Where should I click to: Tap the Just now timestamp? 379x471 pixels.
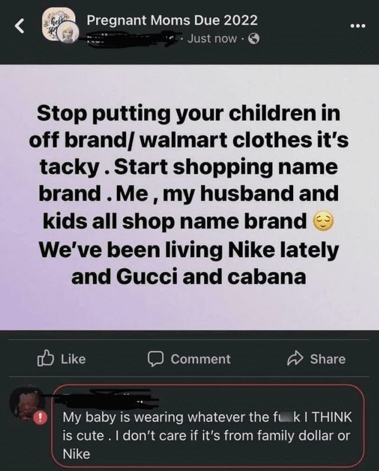212,39
